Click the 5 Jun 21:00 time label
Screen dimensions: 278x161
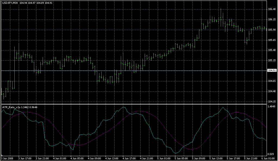pos(251,158)
